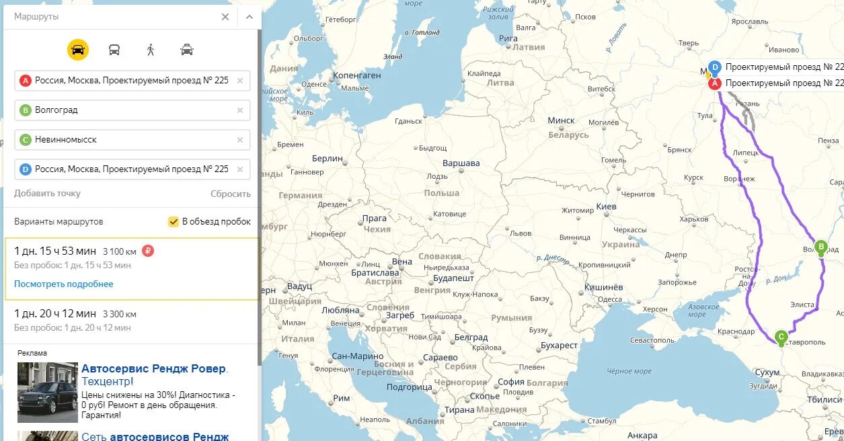Click Харьков city label on map
844x441 pixels.
click(694, 219)
